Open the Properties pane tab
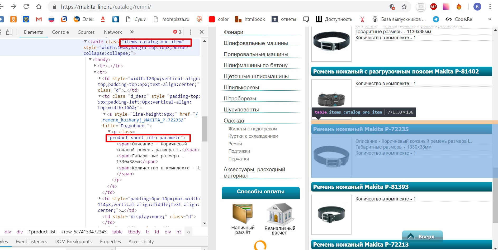Viewport: 498px width, 250px height. 110,241
